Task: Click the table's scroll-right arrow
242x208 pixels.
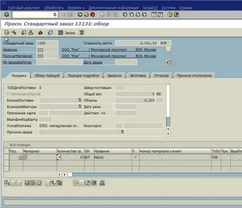Action: click(x=65, y=175)
